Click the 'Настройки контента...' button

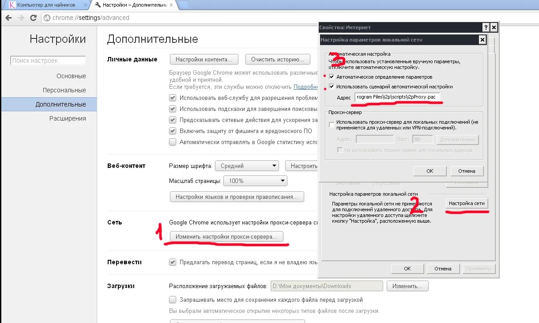tap(204, 59)
